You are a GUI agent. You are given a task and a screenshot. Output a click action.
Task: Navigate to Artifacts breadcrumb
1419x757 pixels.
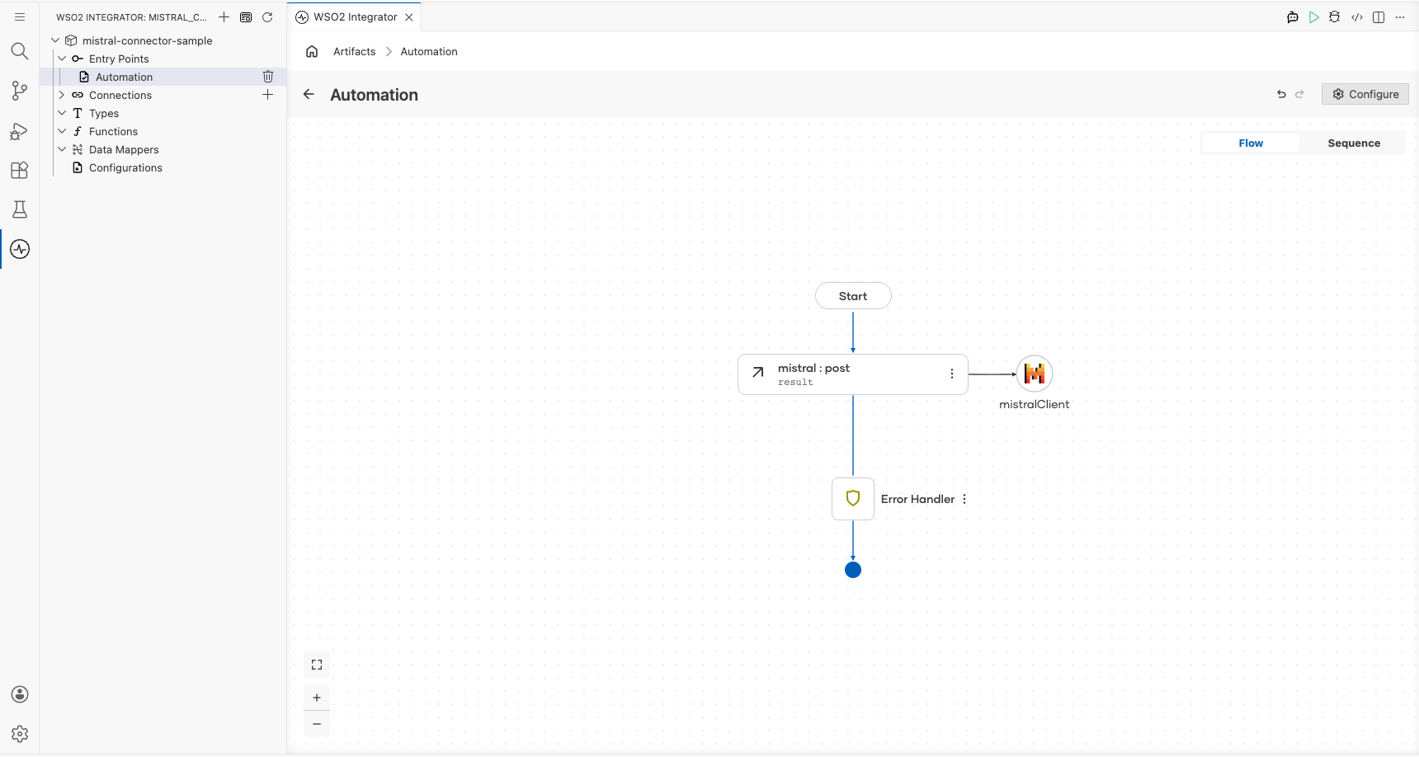[x=355, y=51]
